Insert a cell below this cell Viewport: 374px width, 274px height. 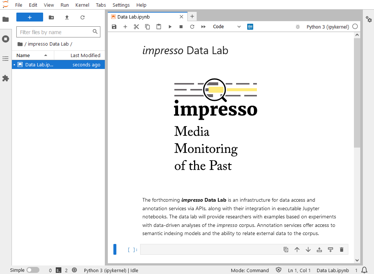point(331,250)
